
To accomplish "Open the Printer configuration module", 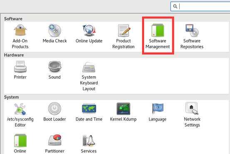I will (x=20, y=70).
